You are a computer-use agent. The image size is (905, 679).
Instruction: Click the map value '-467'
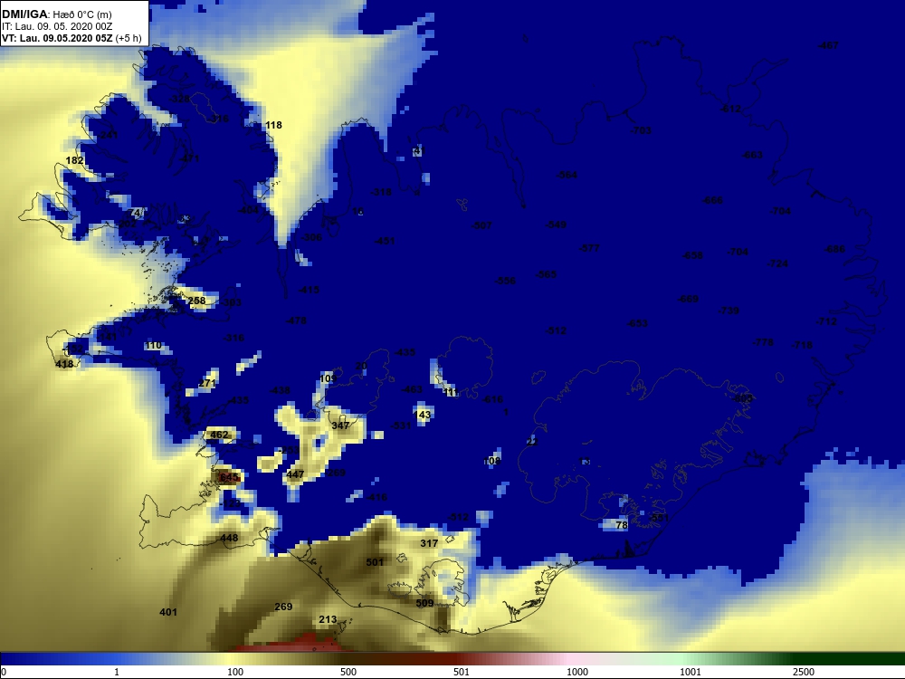click(828, 45)
